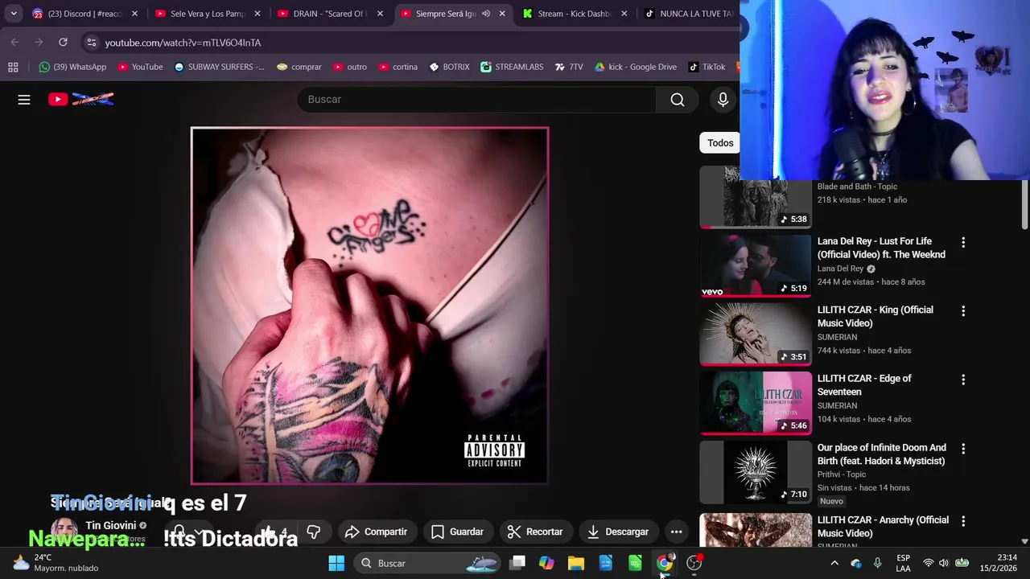Dislike the video with thumbs-down icon
1030x579 pixels.
(x=313, y=532)
